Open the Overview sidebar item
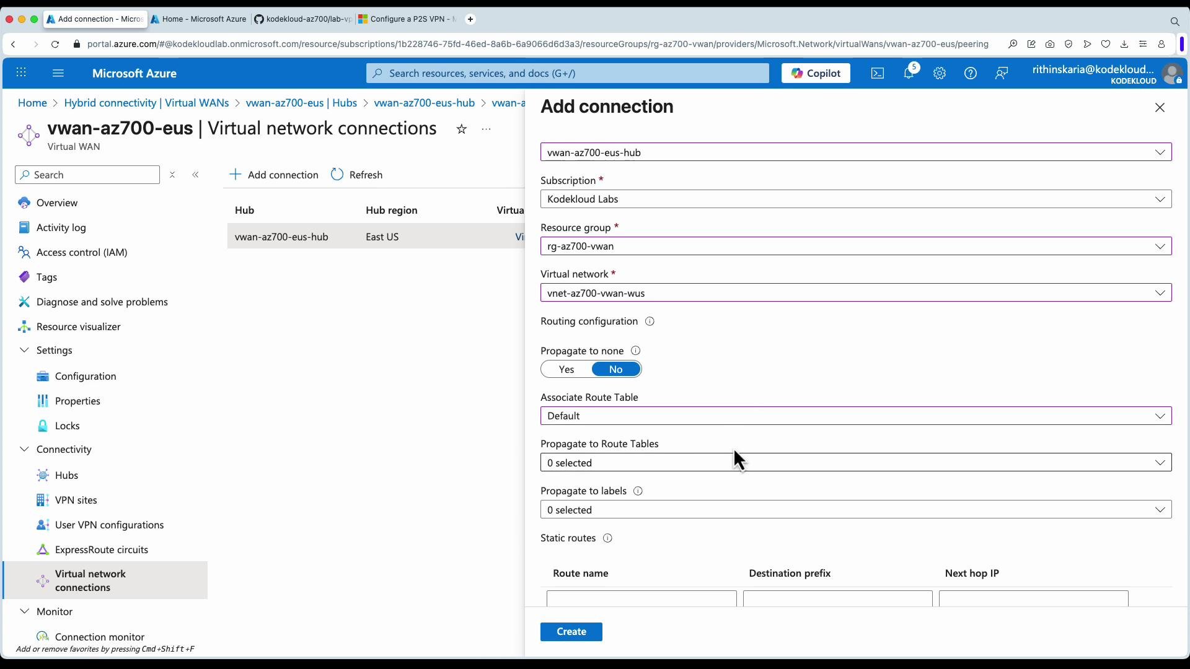Screen dimensions: 1190x669 tap(56, 203)
